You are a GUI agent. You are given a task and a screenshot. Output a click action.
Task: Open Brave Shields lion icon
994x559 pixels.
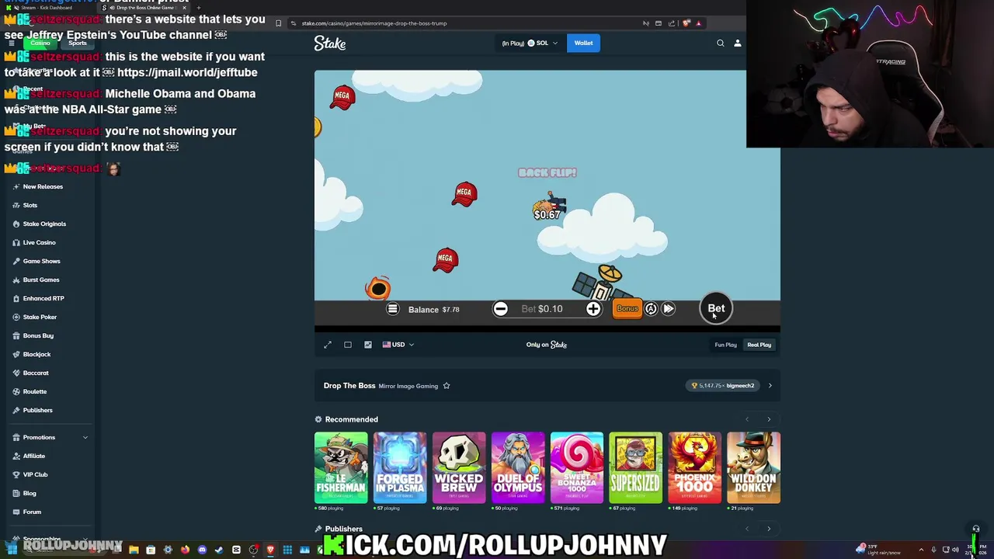(x=687, y=23)
